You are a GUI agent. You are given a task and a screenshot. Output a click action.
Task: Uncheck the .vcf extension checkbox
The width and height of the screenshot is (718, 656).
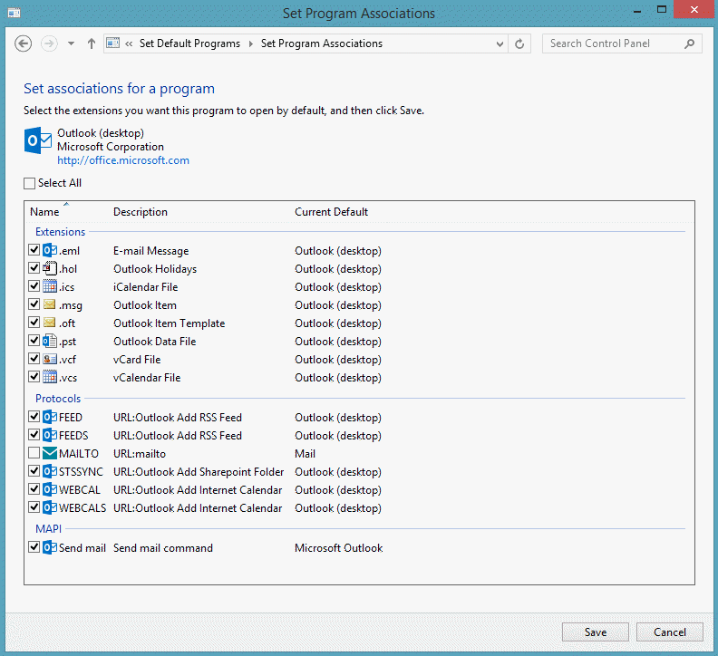(34, 359)
